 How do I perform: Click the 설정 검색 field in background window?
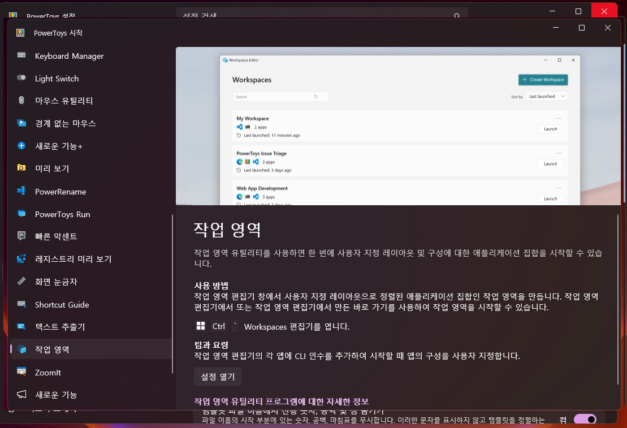pos(322,14)
